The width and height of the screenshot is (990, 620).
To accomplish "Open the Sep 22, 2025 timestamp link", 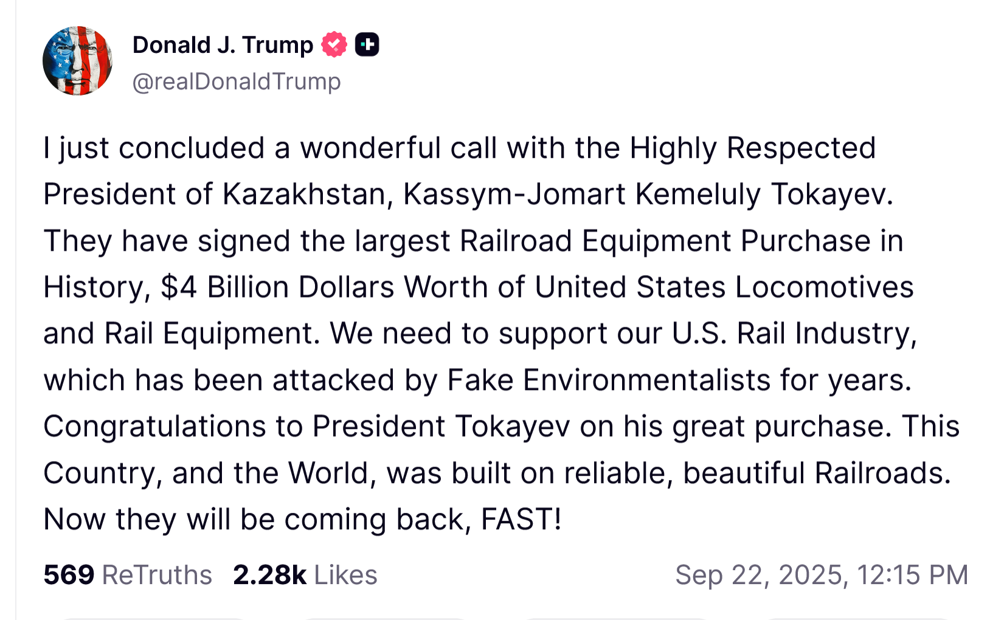I will [x=821, y=574].
